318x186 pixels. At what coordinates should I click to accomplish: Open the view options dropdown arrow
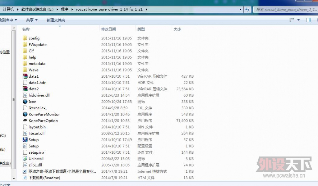pos(298,20)
